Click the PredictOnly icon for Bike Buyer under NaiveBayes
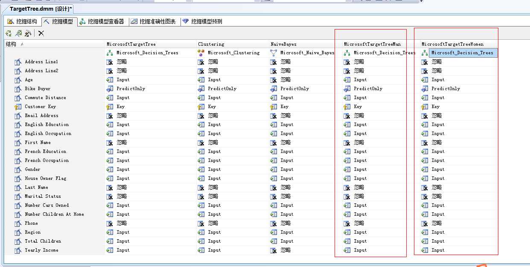This screenshot has height=267, width=530. click(x=274, y=89)
